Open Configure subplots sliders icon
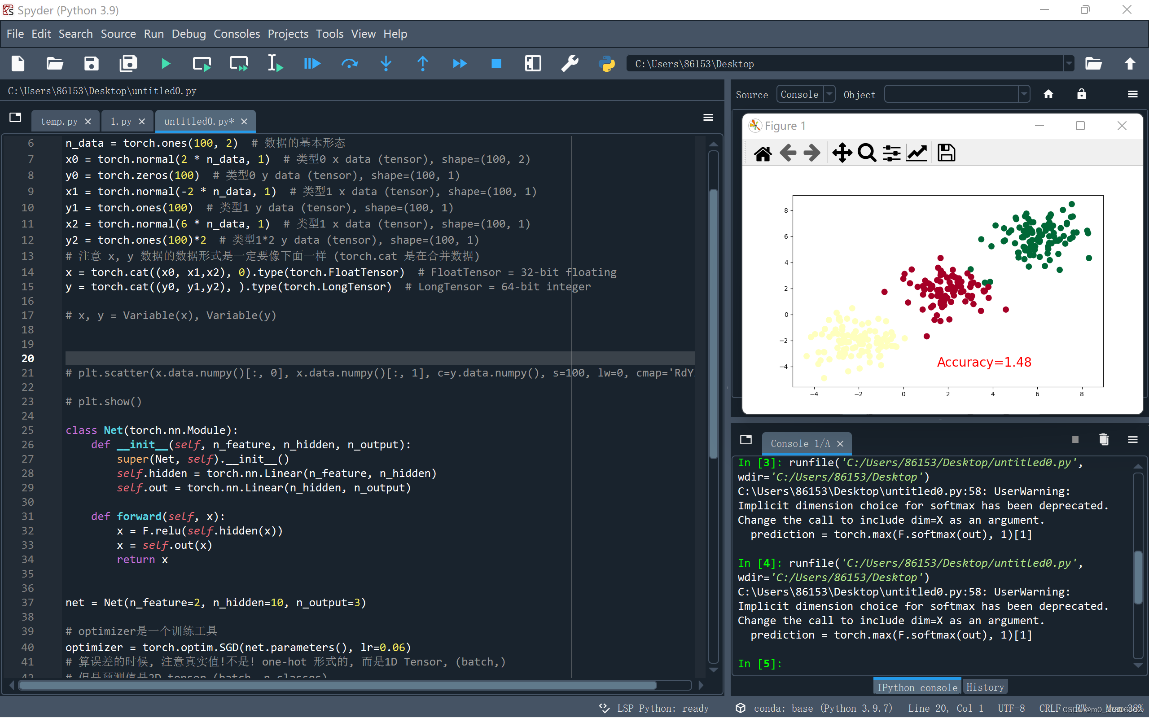 click(x=891, y=153)
